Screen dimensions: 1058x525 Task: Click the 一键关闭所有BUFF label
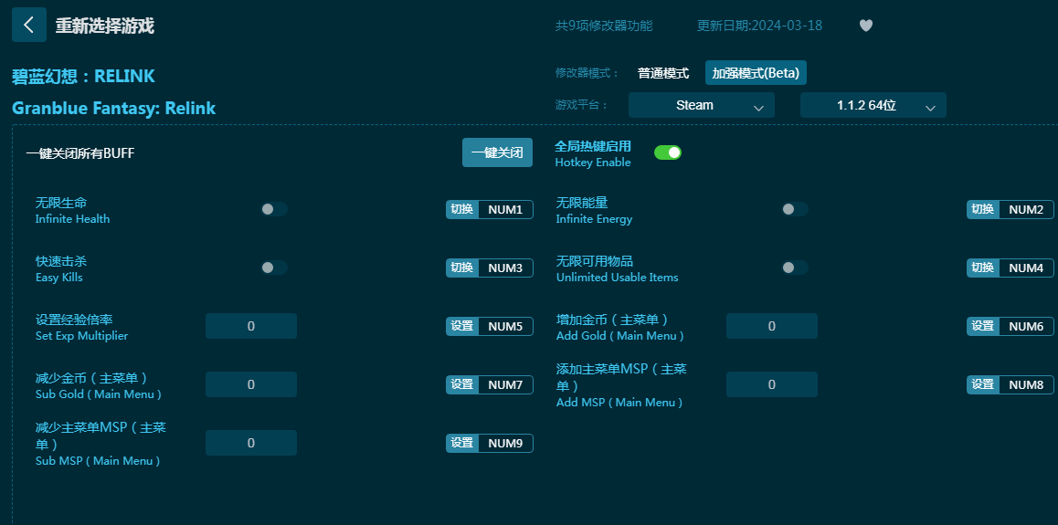pos(80,153)
